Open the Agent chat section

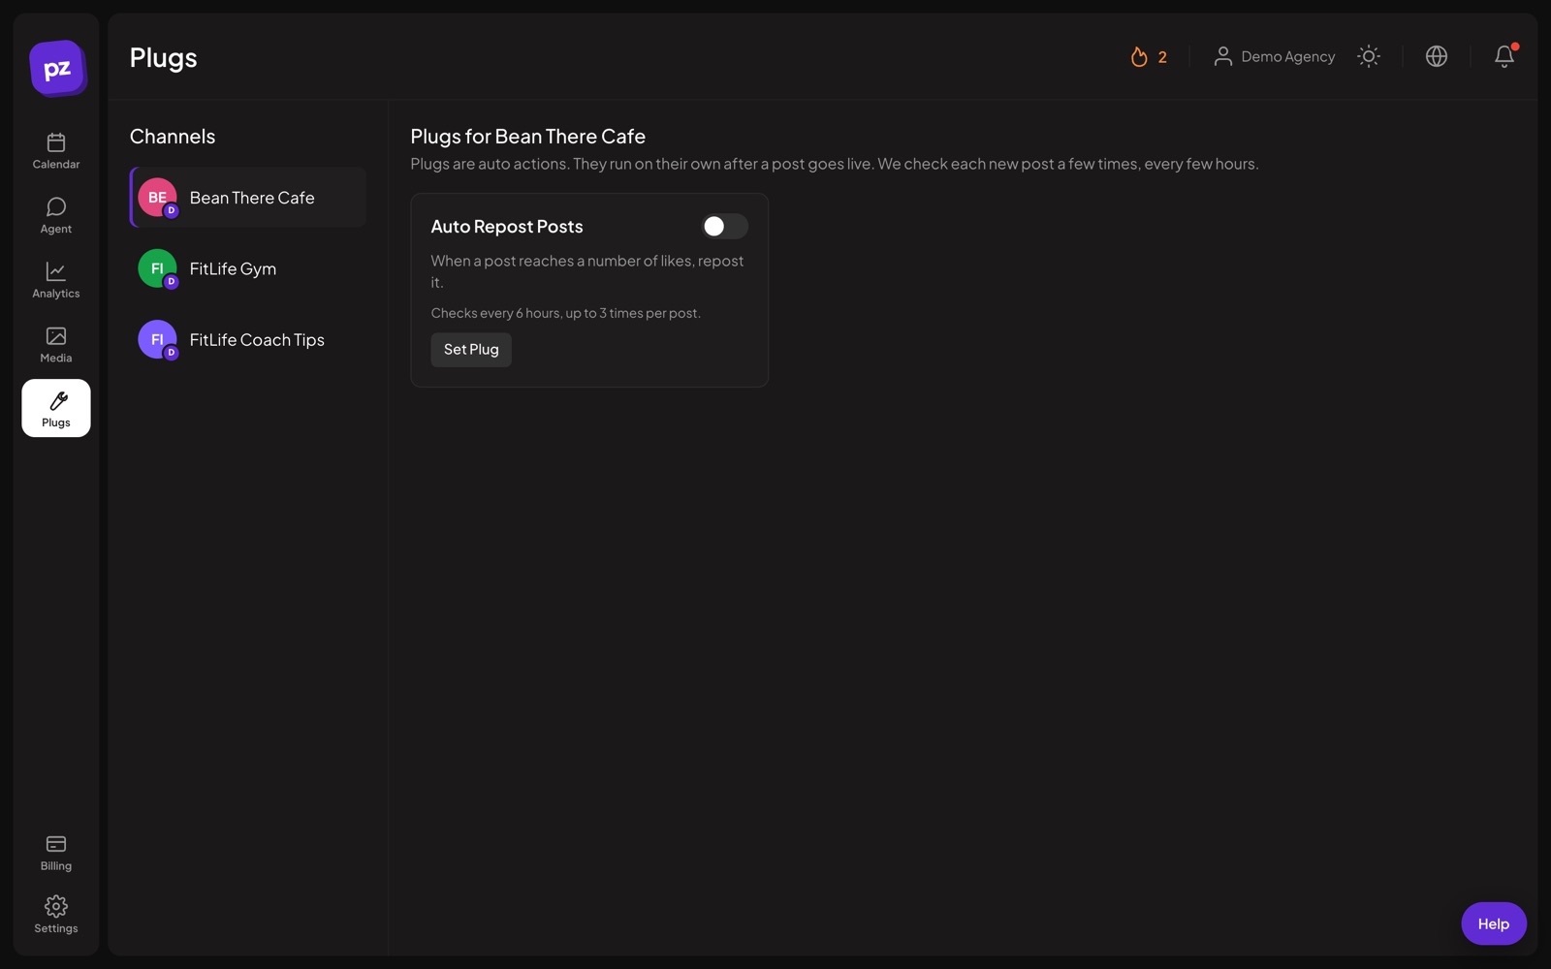point(56,215)
